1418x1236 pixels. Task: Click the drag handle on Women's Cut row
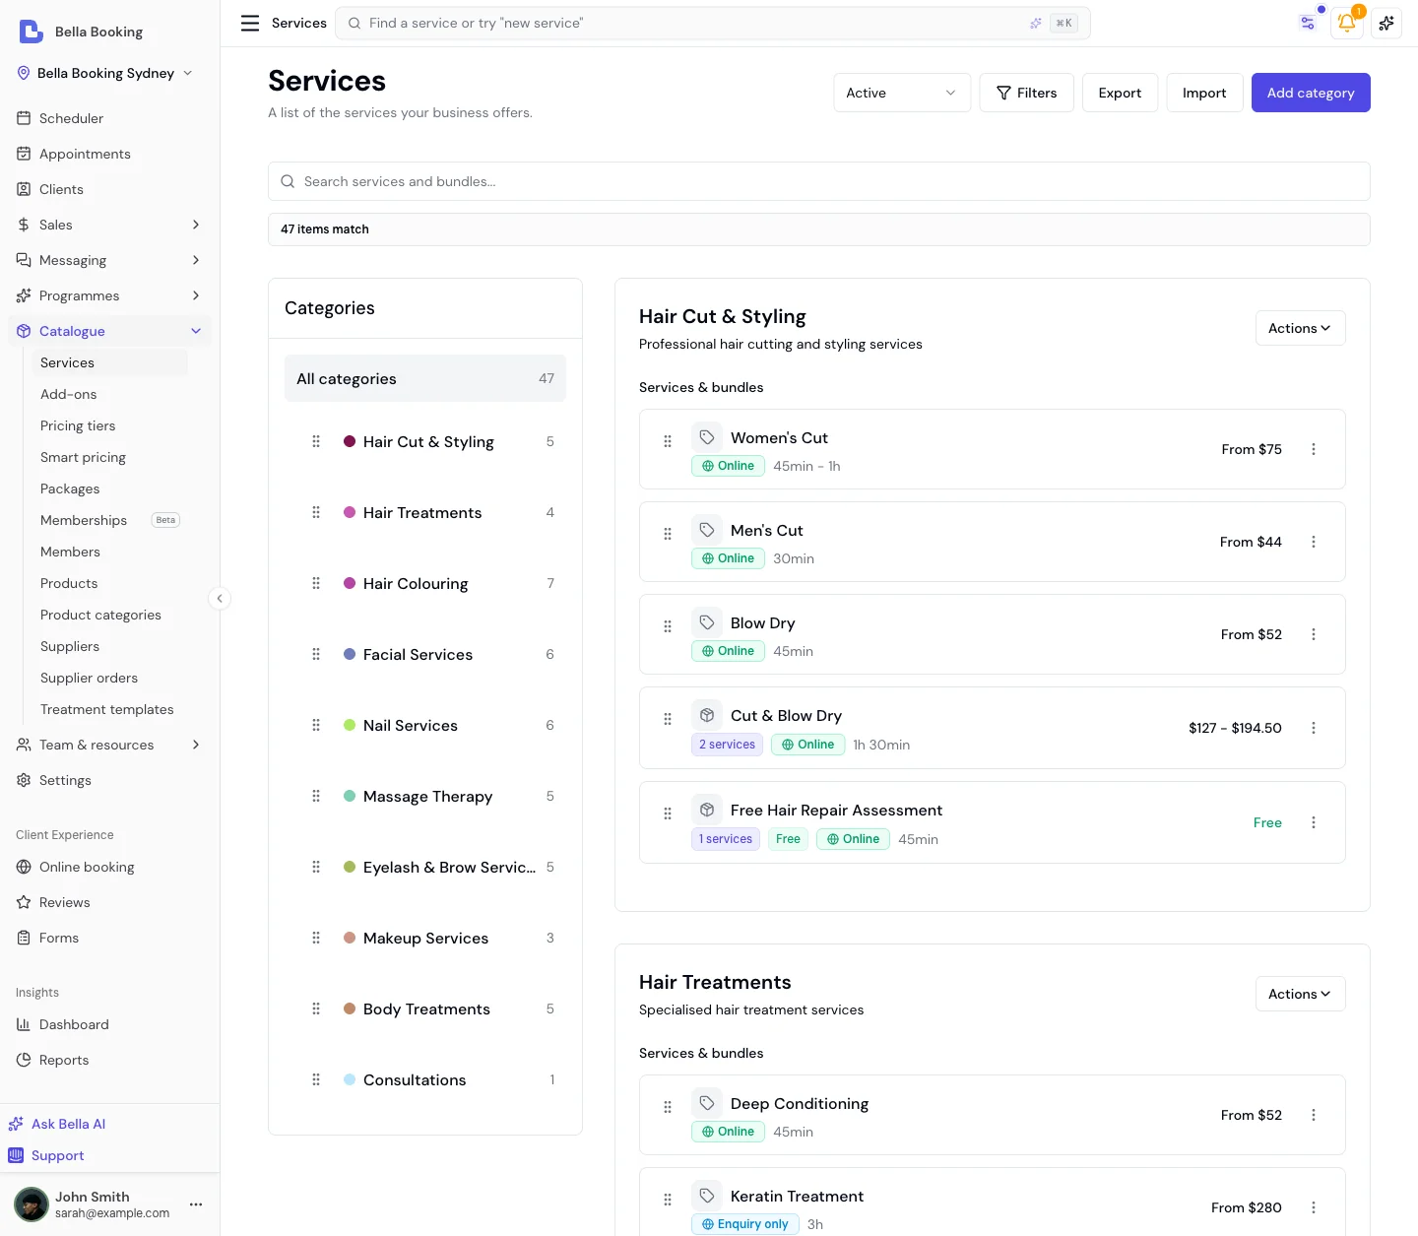668,441
